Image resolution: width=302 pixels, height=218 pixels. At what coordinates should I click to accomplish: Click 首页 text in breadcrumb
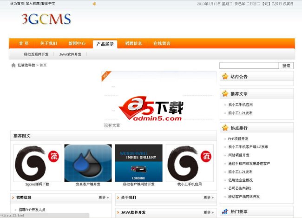click(43, 65)
